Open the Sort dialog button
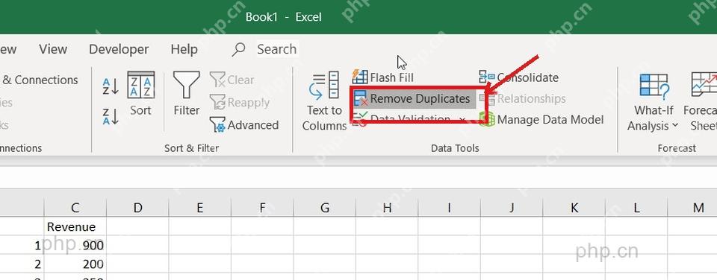 click(x=140, y=94)
